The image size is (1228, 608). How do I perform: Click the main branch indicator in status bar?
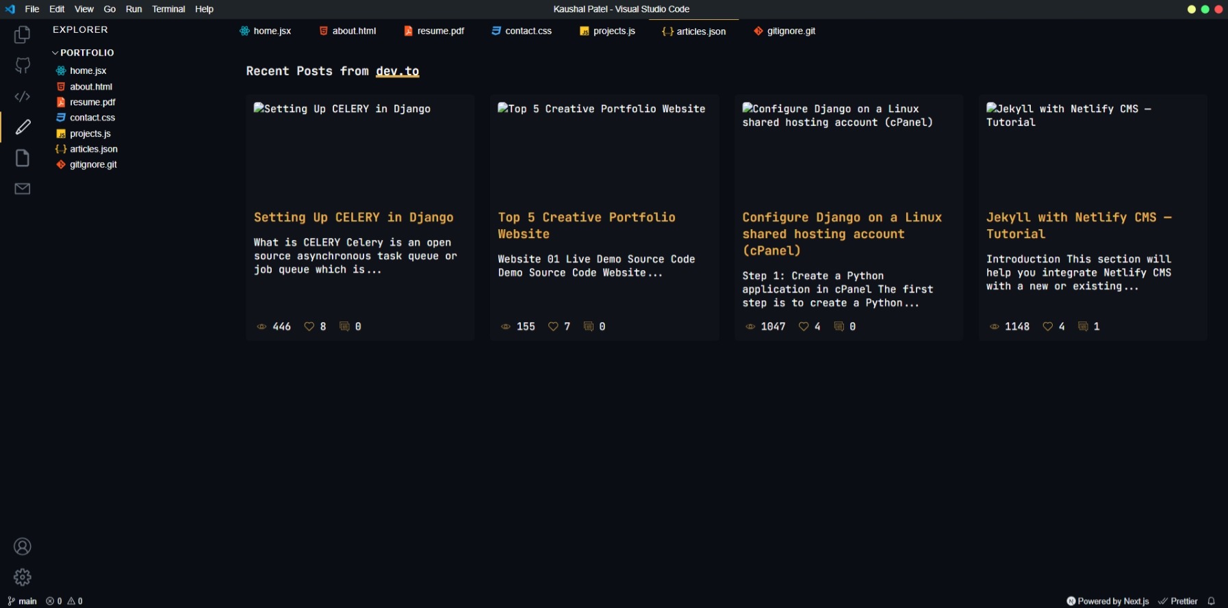tap(23, 601)
